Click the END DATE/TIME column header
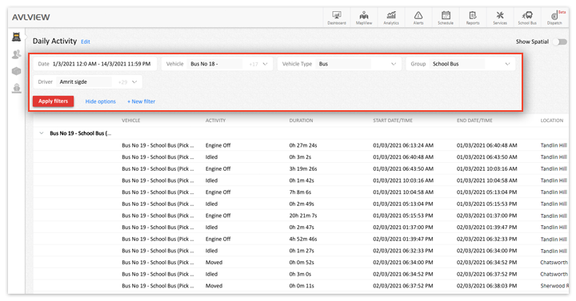 (474, 121)
